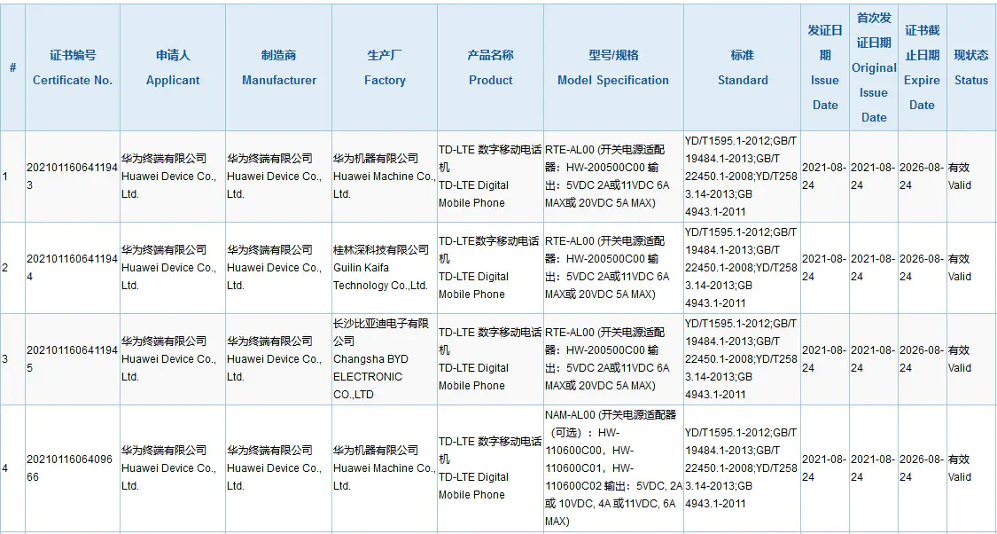Click the row 3 Valid status
Viewport: 997px width, 534px height.
tap(971, 359)
